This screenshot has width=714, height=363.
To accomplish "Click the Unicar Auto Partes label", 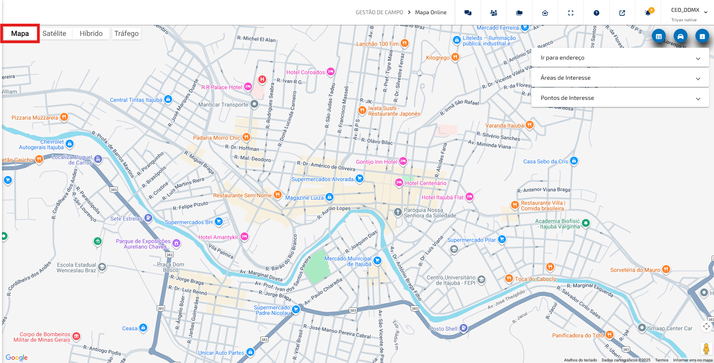I will click(221, 353).
